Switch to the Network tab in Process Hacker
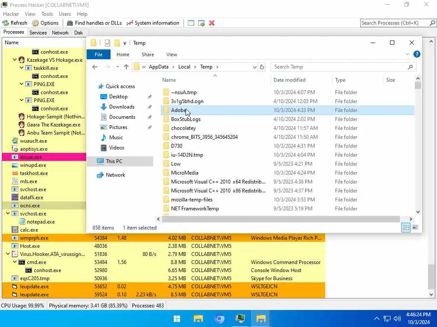 [x=60, y=33]
